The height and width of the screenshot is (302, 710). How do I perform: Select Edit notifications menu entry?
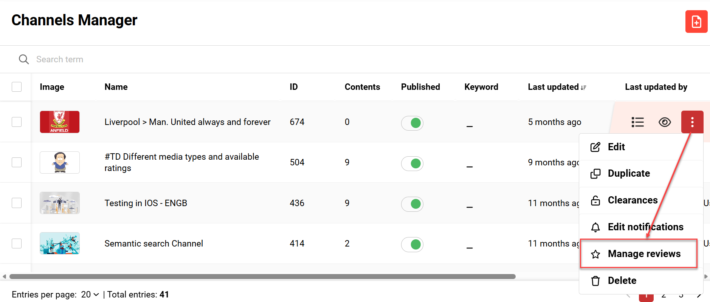(x=641, y=227)
